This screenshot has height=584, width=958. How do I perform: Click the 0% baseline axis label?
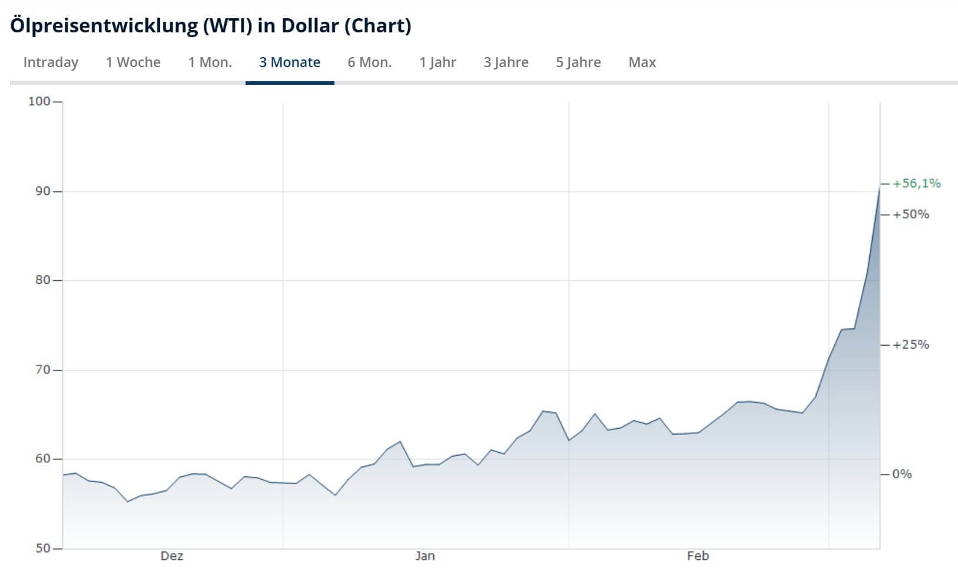click(901, 474)
